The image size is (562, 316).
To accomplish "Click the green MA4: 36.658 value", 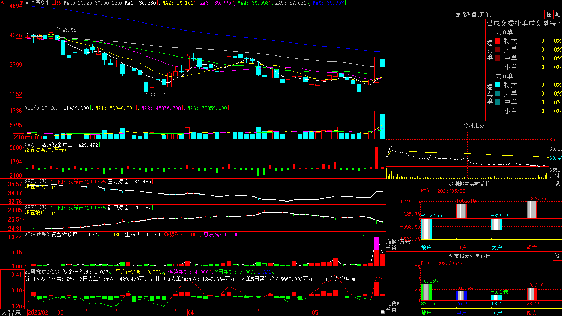I will pyautogui.click(x=253, y=3).
